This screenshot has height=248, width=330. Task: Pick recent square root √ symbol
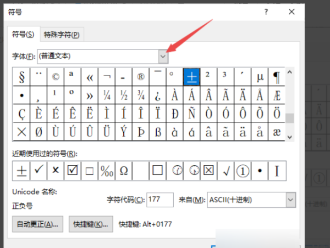pos(226,171)
